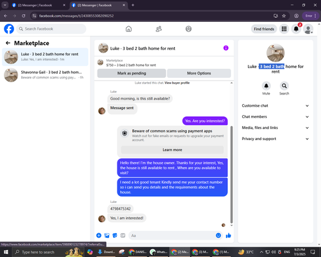Click the purple conversation information icon

click(x=226, y=48)
